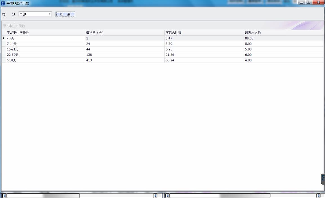Click the left horizontal scrollbar thumb
This screenshot has width=325, height=198.
[x=43, y=195]
